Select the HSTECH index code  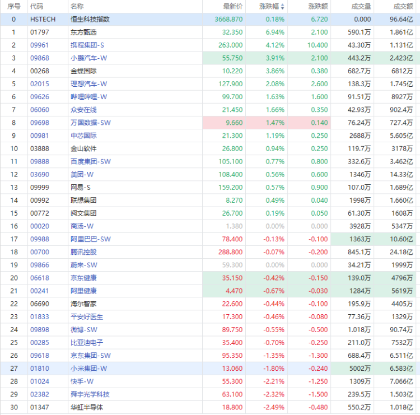pos(43,19)
